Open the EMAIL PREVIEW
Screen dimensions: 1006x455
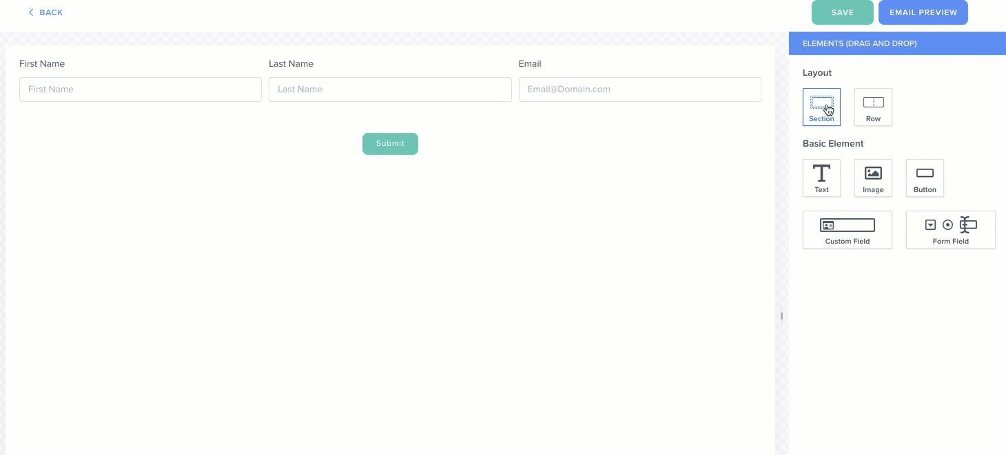click(x=923, y=12)
